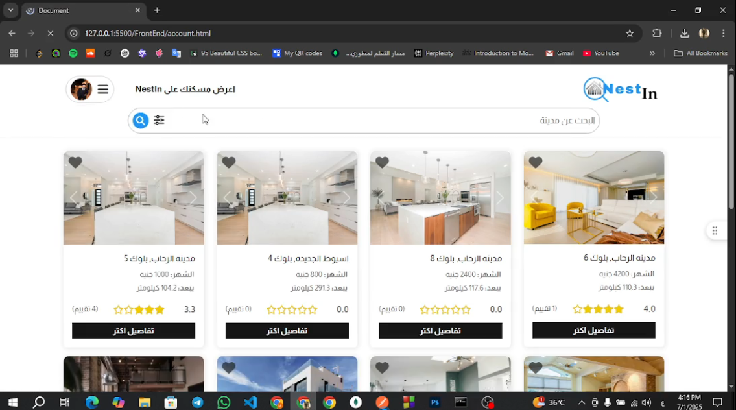
Task: Open the search filter sliders icon
Action: tap(159, 120)
